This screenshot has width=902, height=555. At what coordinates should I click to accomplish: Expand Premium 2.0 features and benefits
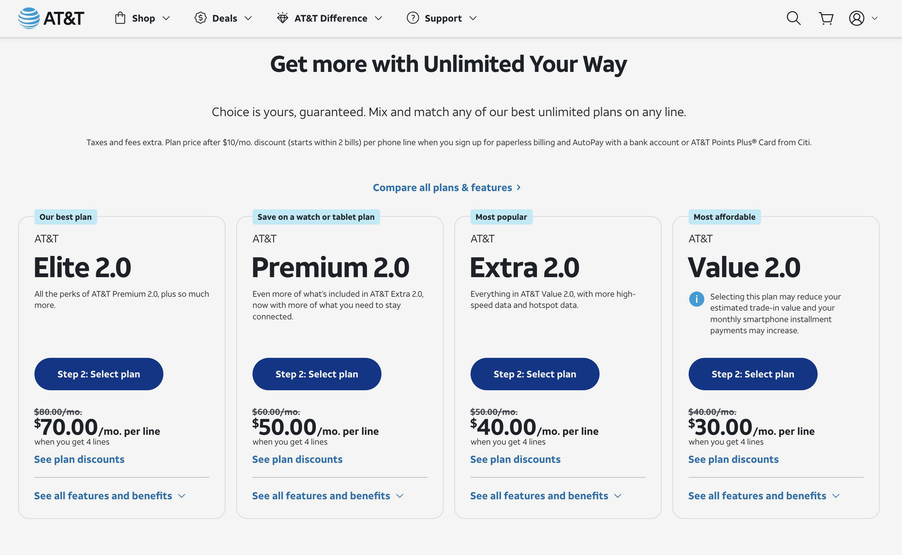328,496
